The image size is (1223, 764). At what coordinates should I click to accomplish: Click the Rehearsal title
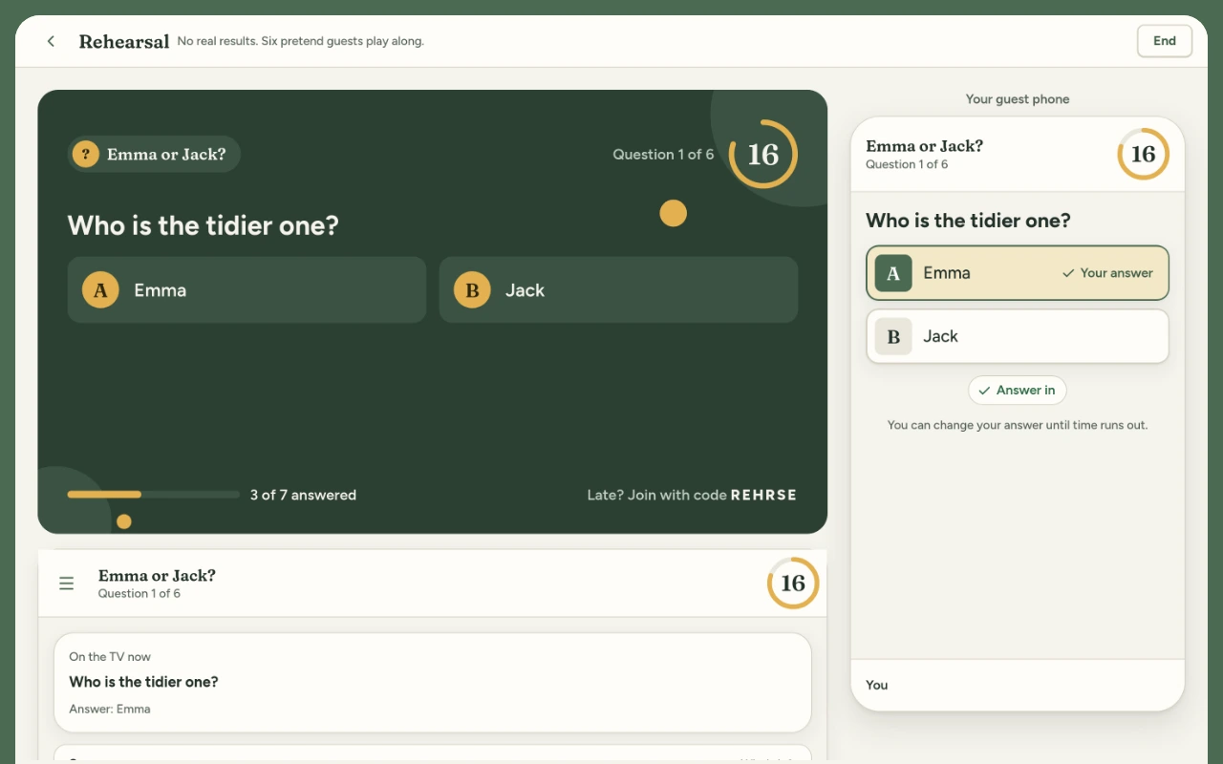(124, 42)
